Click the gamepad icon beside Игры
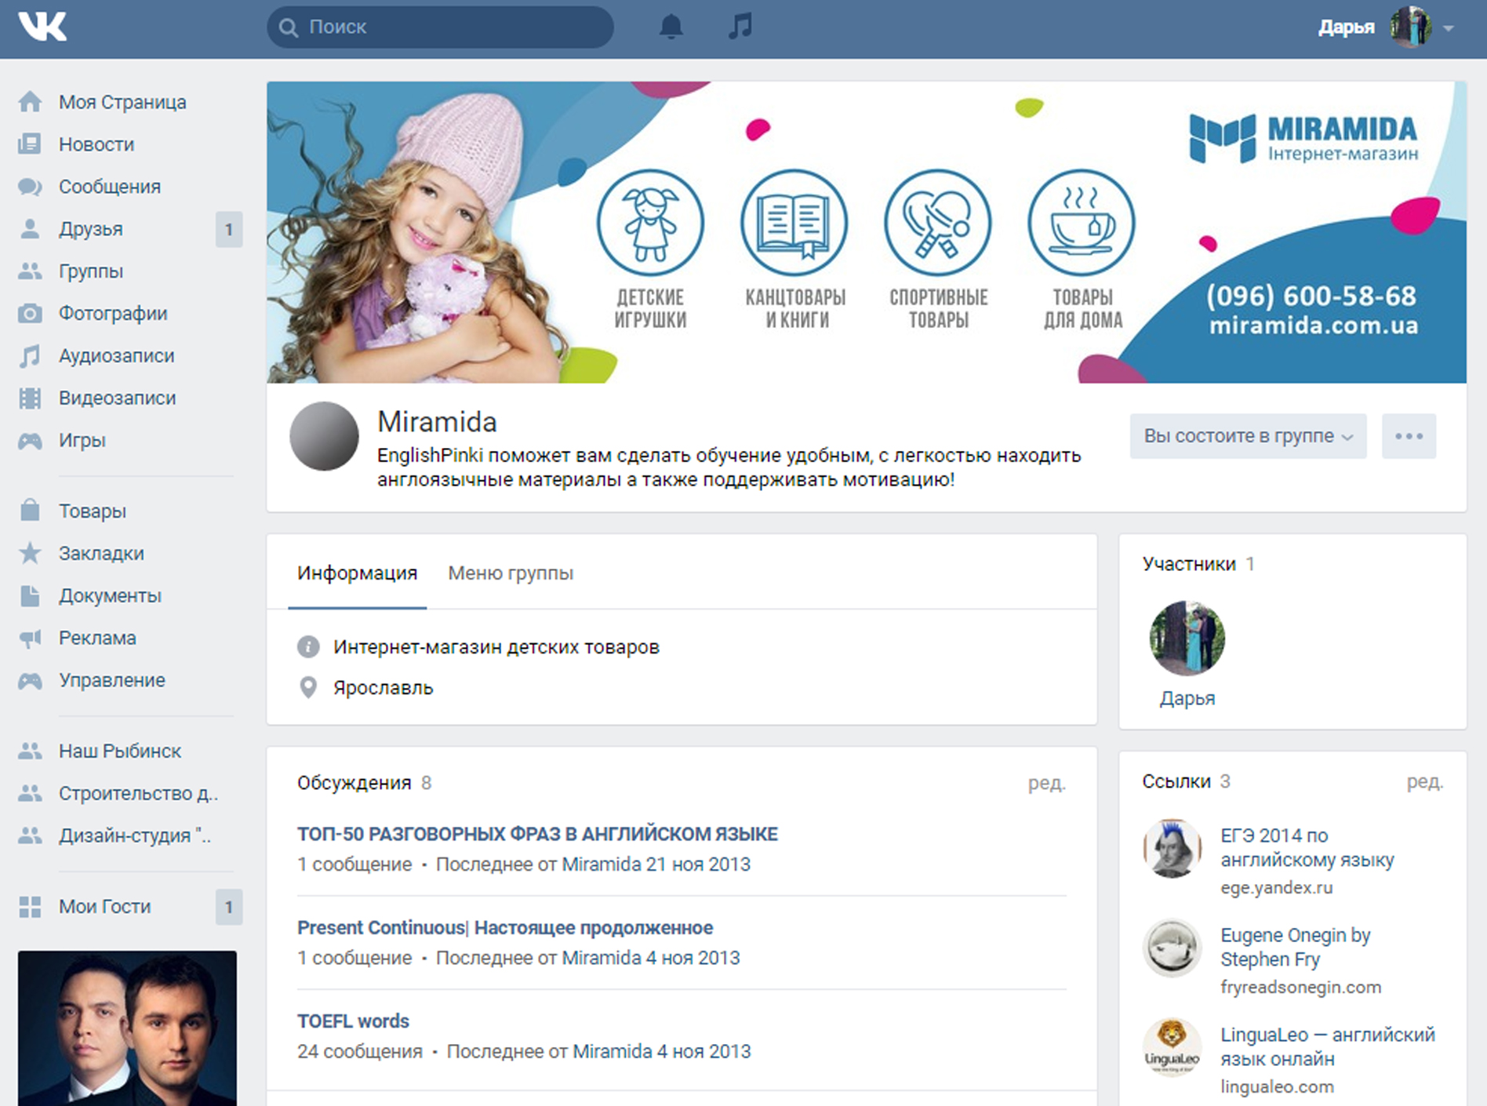Image resolution: width=1487 pixels, height=1106 pixels. [x=30, y=441]
